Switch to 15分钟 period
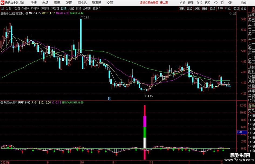The image size is (255, 164). (x=35, y=8)
